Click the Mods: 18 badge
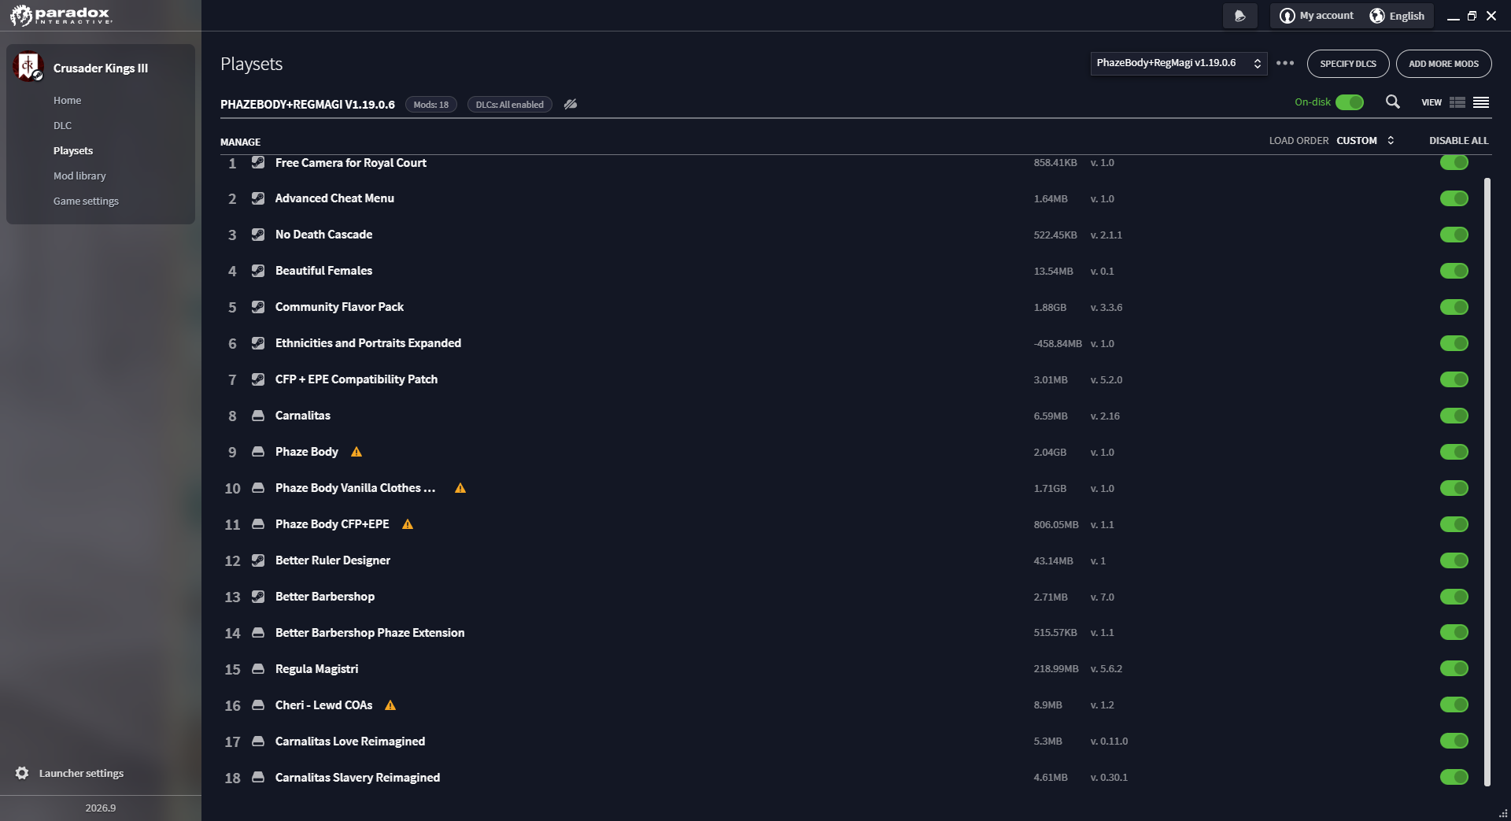The image size is (1511, 821). point(431,105)
